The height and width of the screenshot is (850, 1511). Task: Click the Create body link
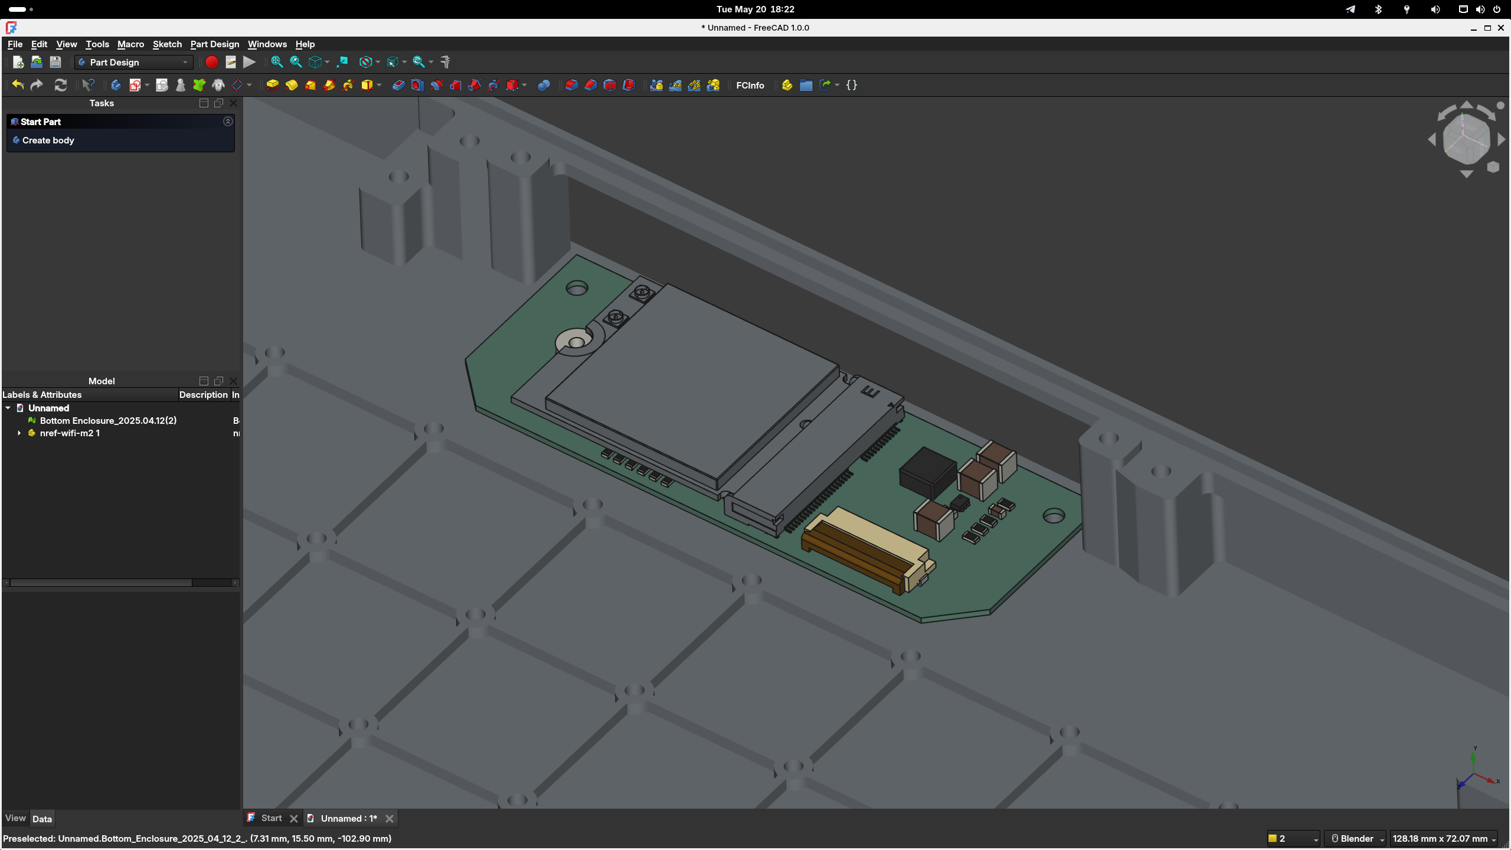tap(48, 140)
